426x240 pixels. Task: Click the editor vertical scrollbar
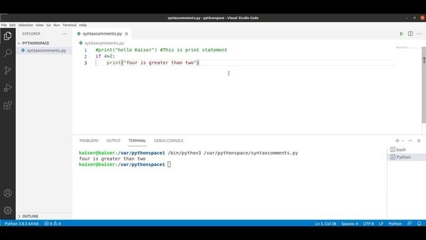423,85
